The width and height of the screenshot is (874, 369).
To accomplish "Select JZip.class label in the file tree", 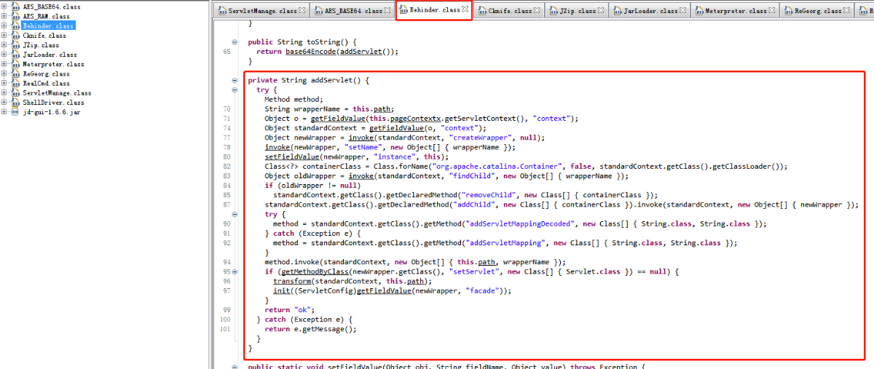I will coord(41,44).
